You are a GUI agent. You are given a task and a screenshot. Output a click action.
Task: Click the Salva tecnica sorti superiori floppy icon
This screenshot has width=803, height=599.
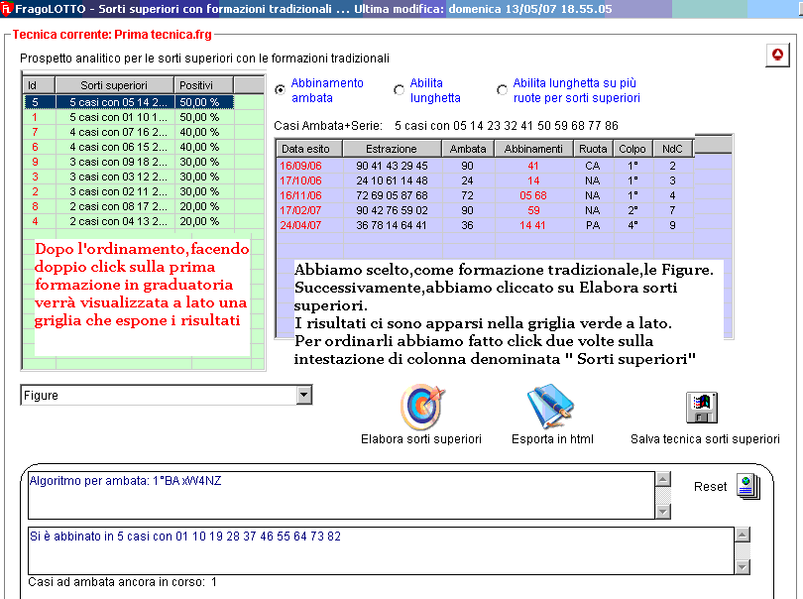703,408
